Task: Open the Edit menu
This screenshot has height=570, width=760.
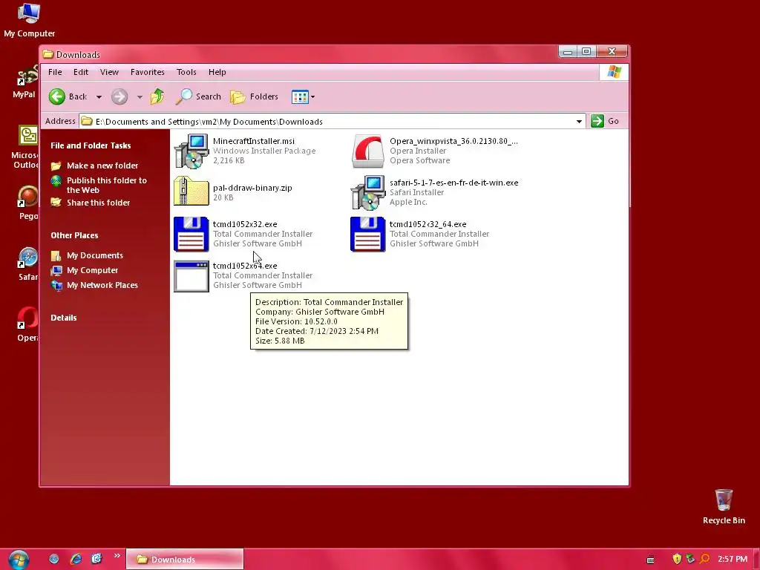Action: [x=80, y=72]
